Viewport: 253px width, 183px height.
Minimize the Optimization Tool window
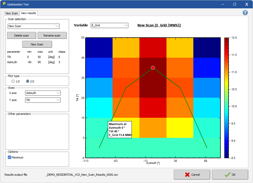223,4
